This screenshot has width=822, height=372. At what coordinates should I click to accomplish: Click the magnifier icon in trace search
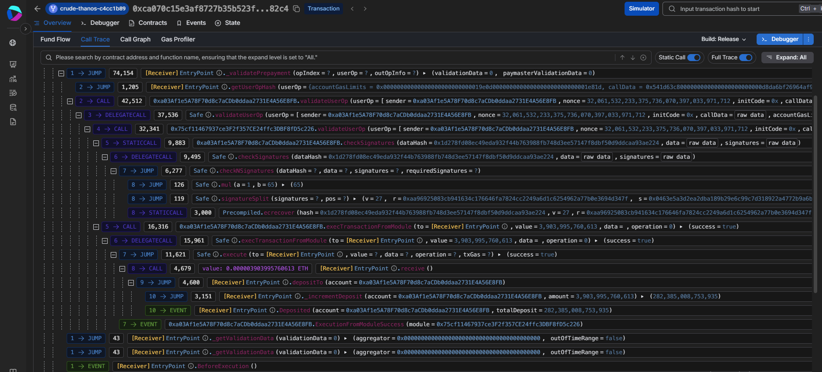(48, 58)
